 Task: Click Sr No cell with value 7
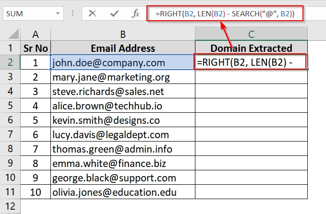[36, 149]
